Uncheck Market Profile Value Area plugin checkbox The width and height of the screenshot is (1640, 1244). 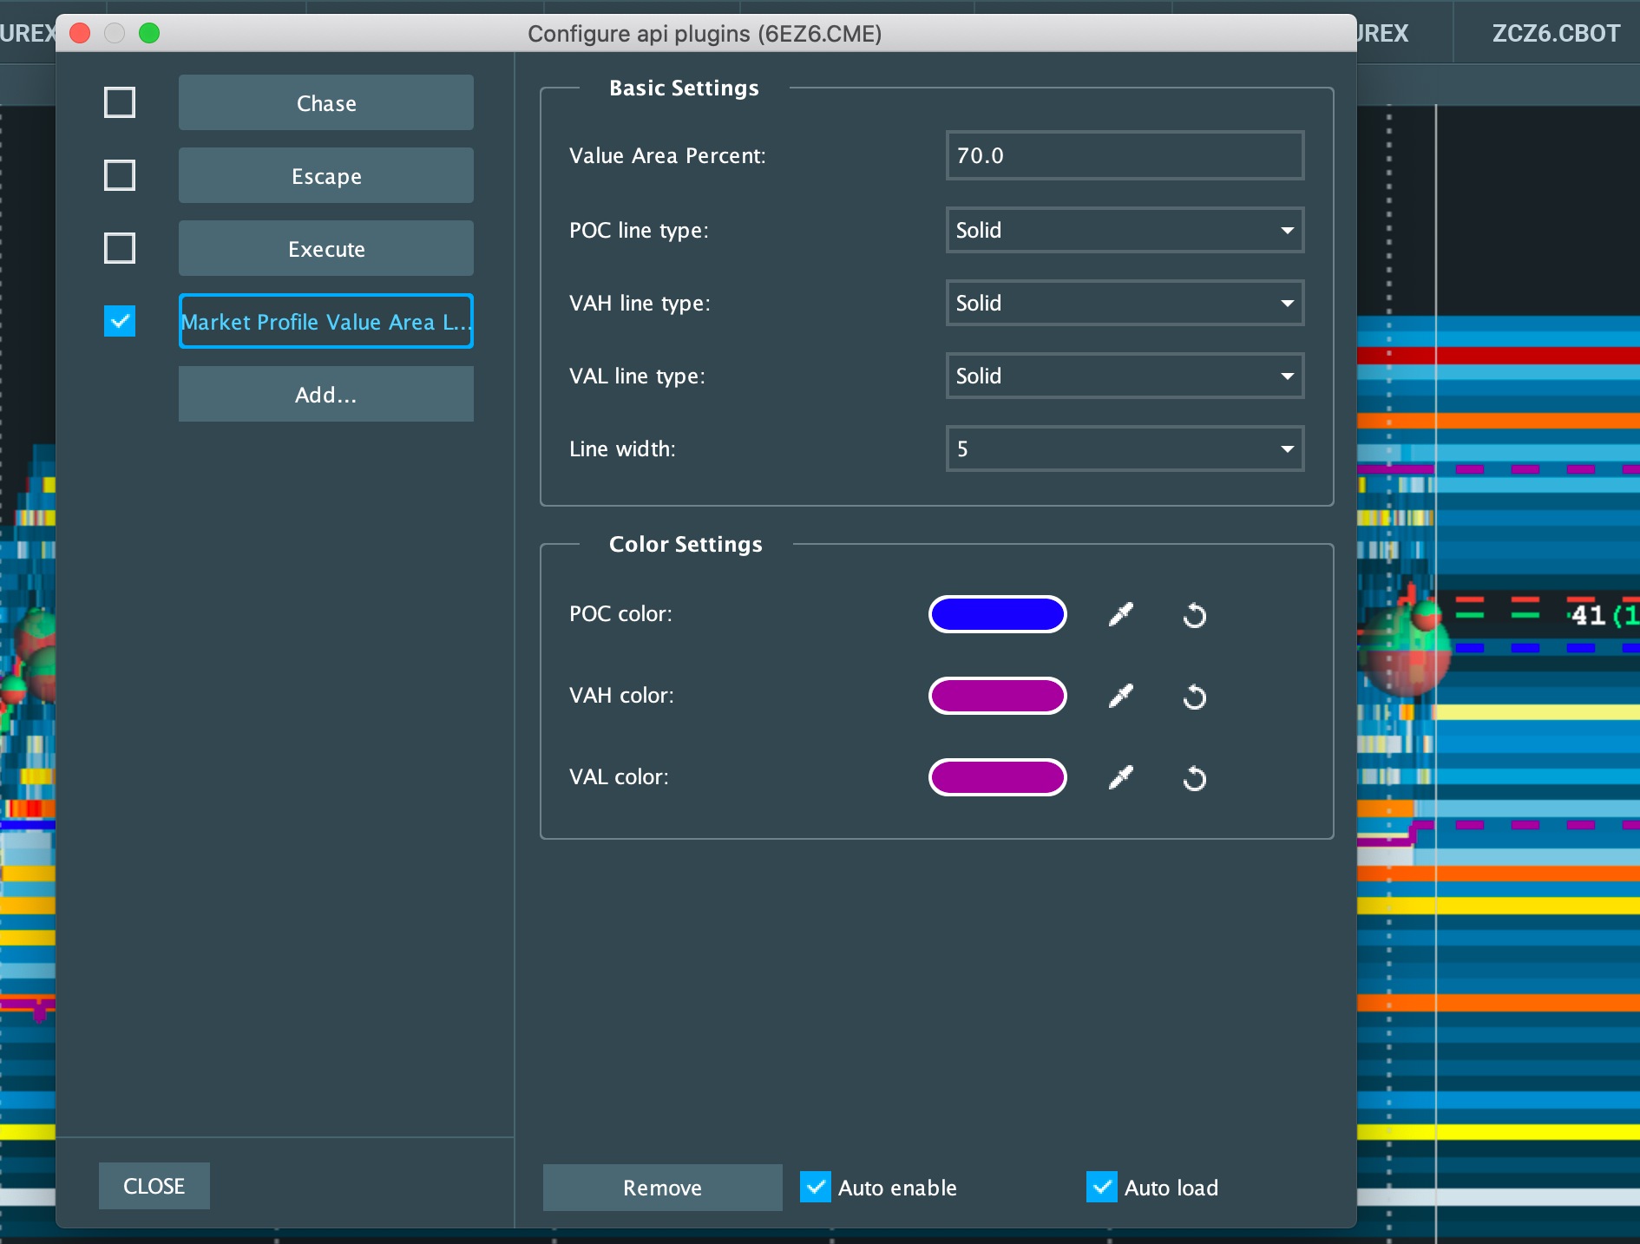pyautogui.click(x=120, y=321)
